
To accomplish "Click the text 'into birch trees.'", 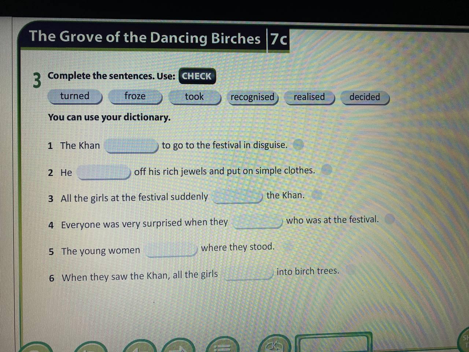I will (x=308, y=271).
